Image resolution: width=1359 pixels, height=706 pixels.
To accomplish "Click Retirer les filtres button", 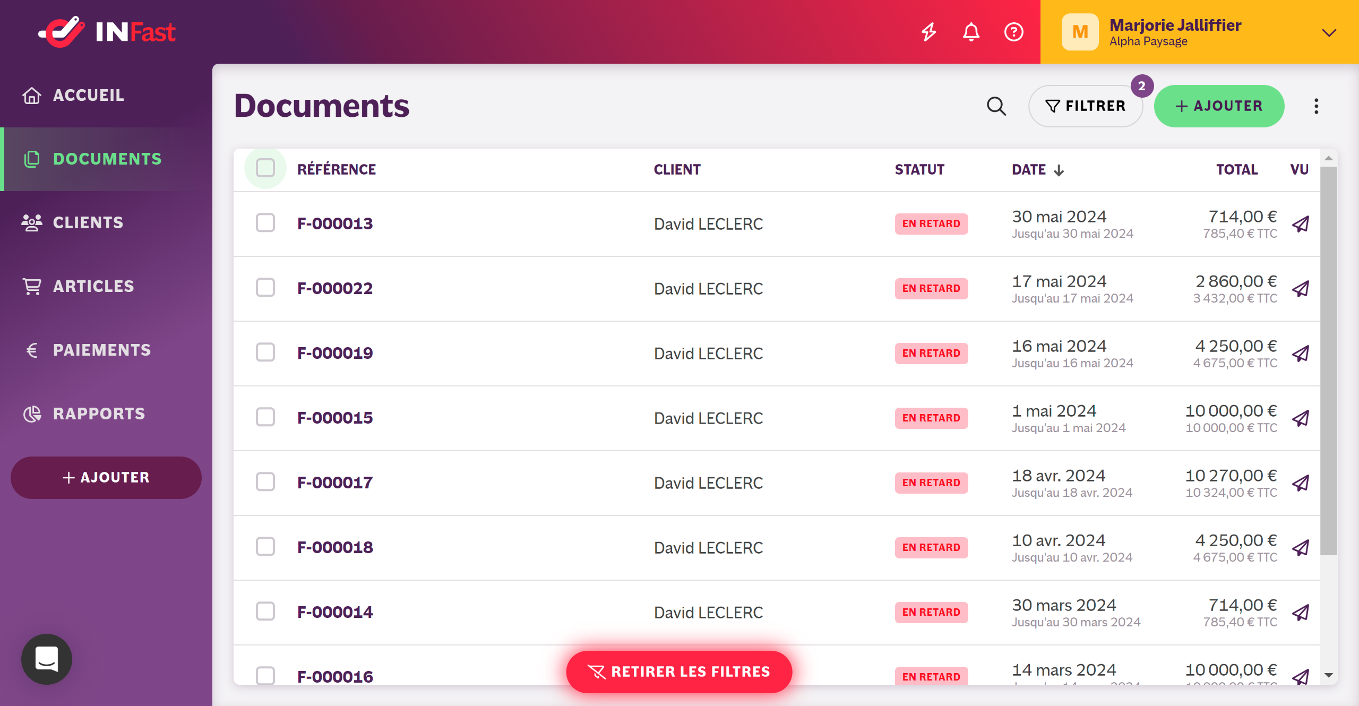I will click(679, 672).
